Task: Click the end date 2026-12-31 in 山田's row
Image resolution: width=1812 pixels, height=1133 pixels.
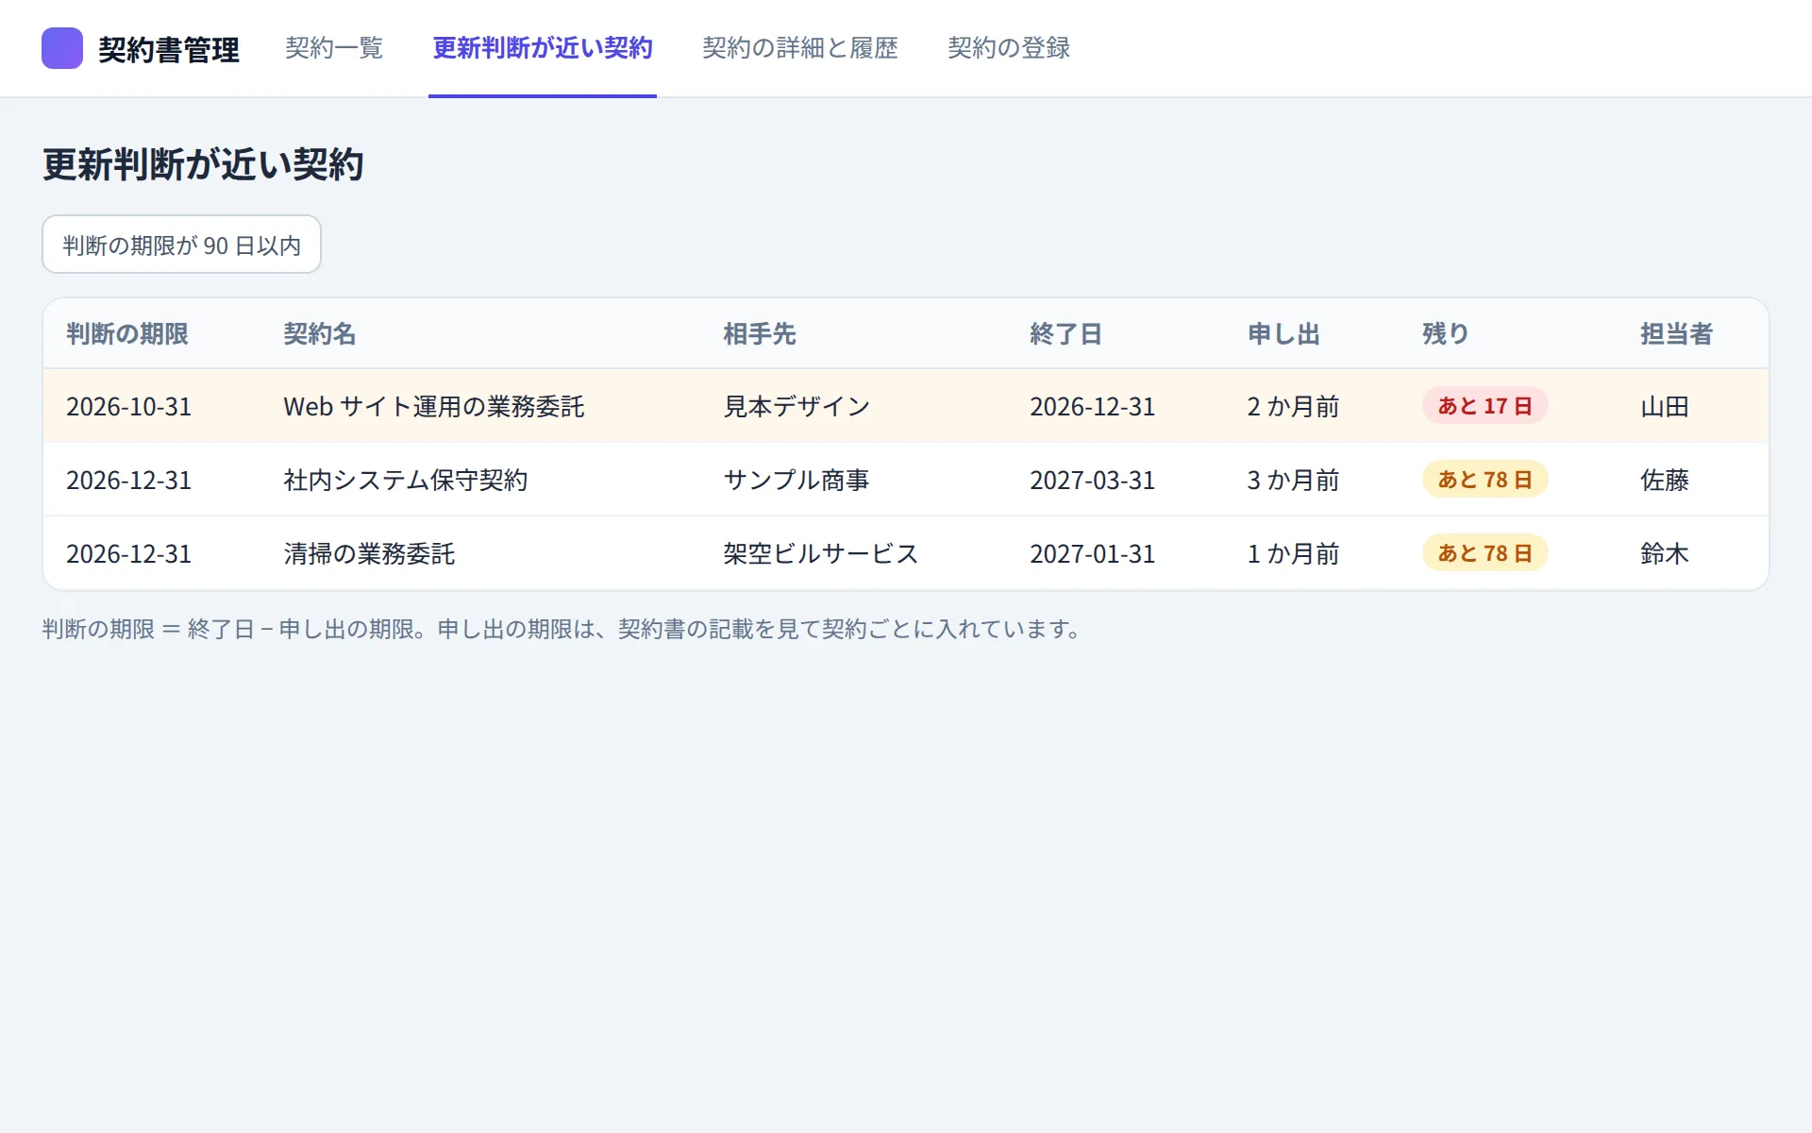Action: (x=1093, y=407)
